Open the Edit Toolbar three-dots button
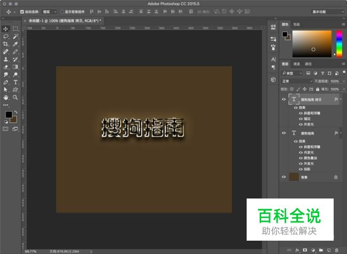Screen dimensions: 347x254 click(5, 105)
